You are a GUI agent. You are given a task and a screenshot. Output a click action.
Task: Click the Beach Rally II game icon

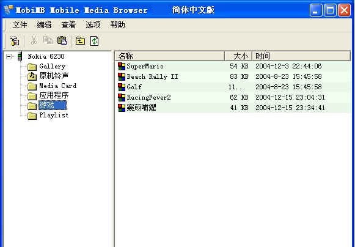click(x=122, y=77)
